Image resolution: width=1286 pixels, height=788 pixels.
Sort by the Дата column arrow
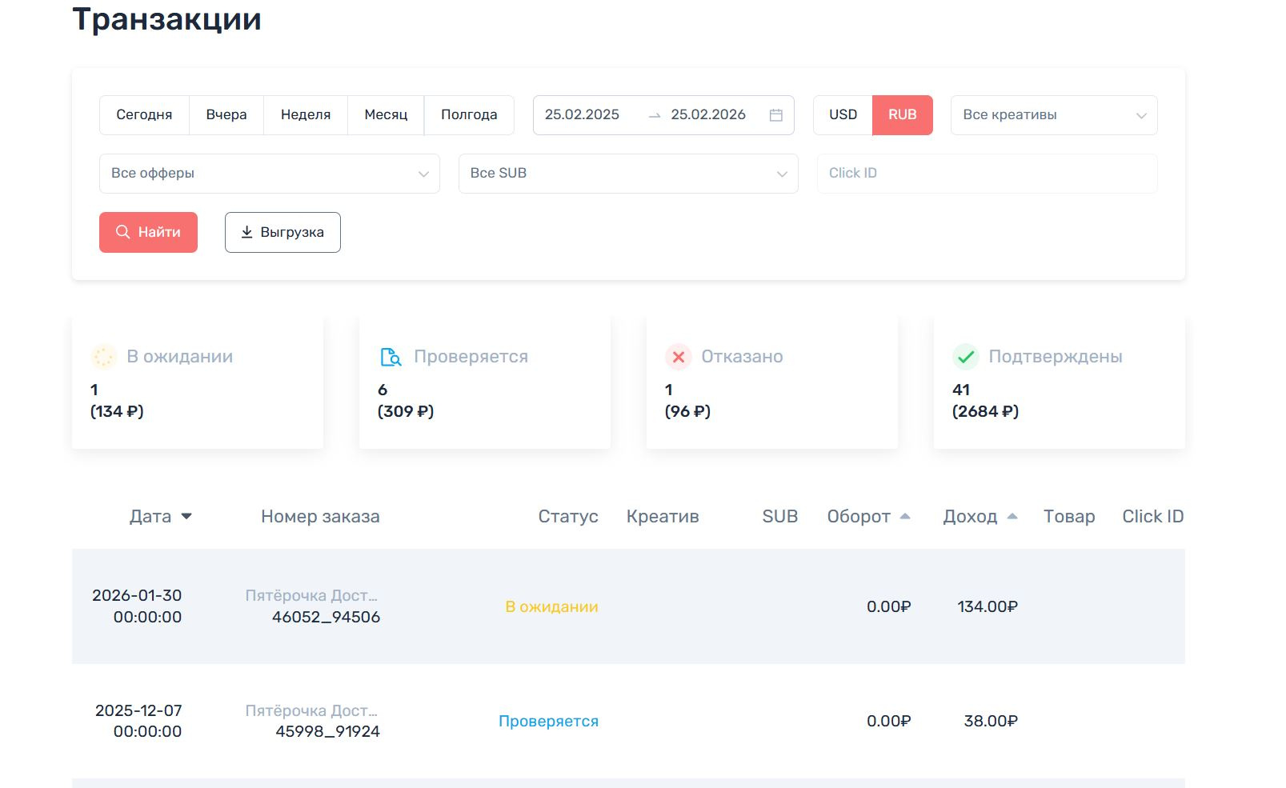coord(186,517)
